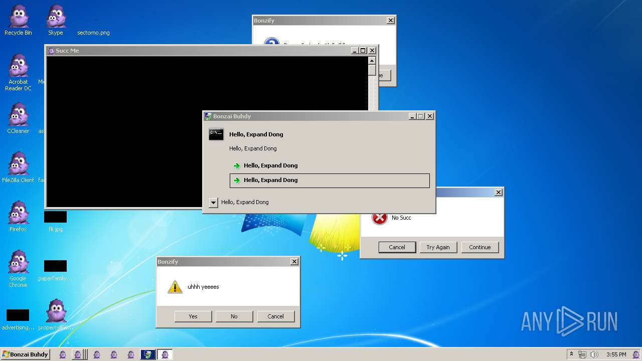Screen dimensions: 642x361
Task: Choose the outlined Hello, Expand Dong command link
Action: point(330,180)
